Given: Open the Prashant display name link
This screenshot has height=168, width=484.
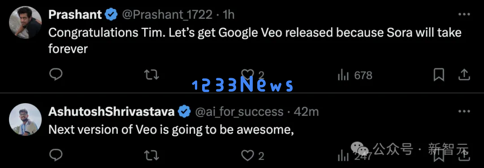Looking at the screenshot, I should [x=75, y=14].
